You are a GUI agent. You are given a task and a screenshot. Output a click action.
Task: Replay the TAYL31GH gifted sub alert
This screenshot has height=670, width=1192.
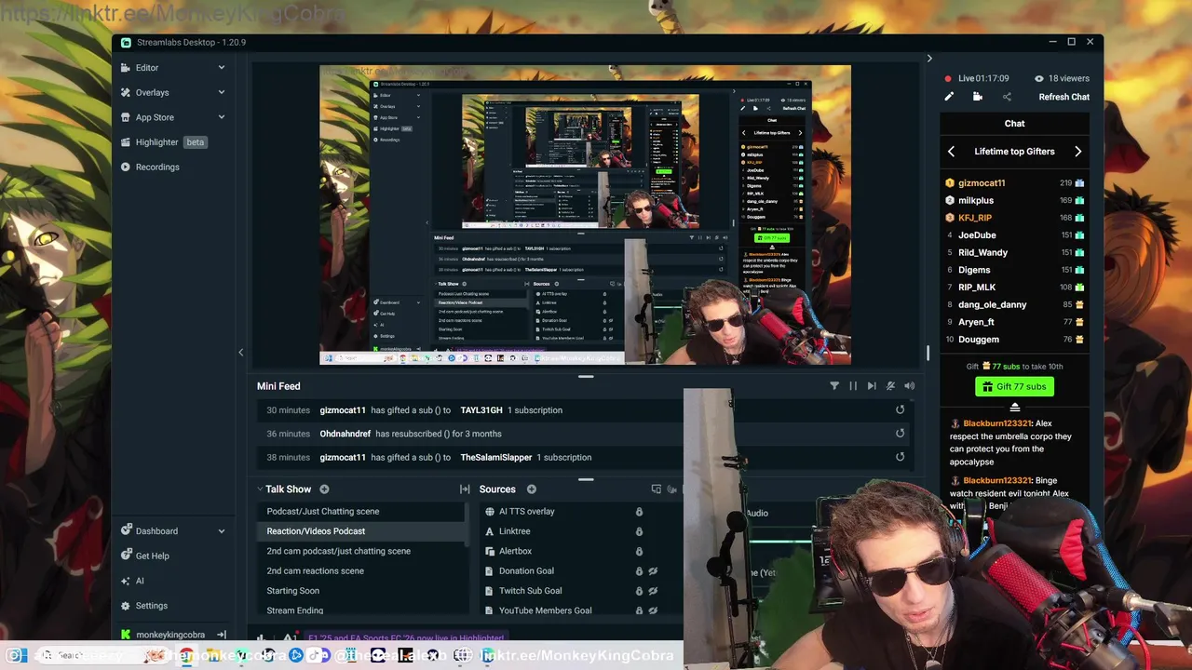pyautogui.click(x=900, y=409)
